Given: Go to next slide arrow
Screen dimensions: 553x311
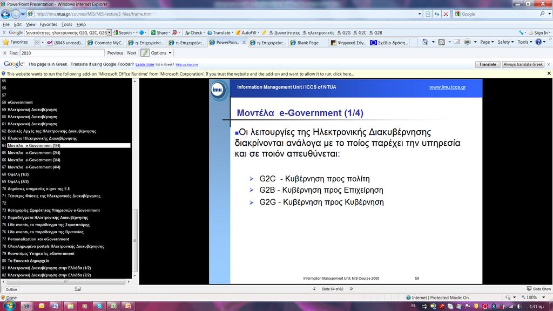Looking at the screenshot, I should [351, 289].
